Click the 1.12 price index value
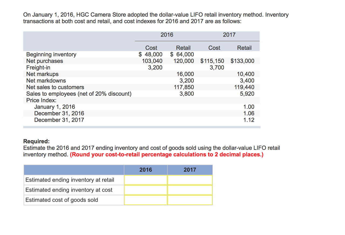 (x=249, y=120)
